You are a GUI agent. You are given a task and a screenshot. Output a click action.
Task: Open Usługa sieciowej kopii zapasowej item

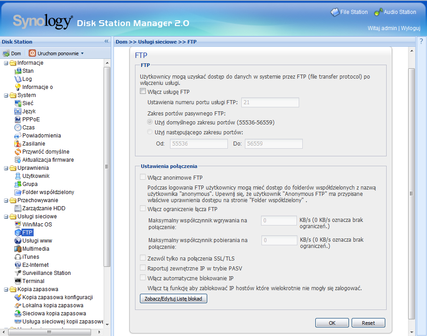tap(63, 322)
